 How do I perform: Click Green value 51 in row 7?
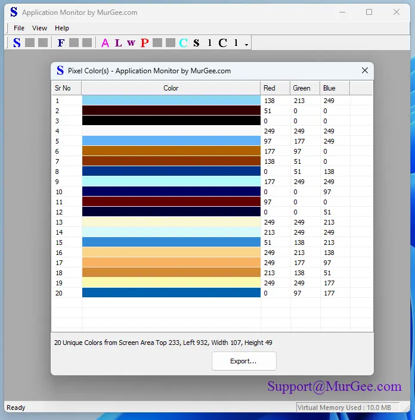pyautogui.click(x=298, y=161)
